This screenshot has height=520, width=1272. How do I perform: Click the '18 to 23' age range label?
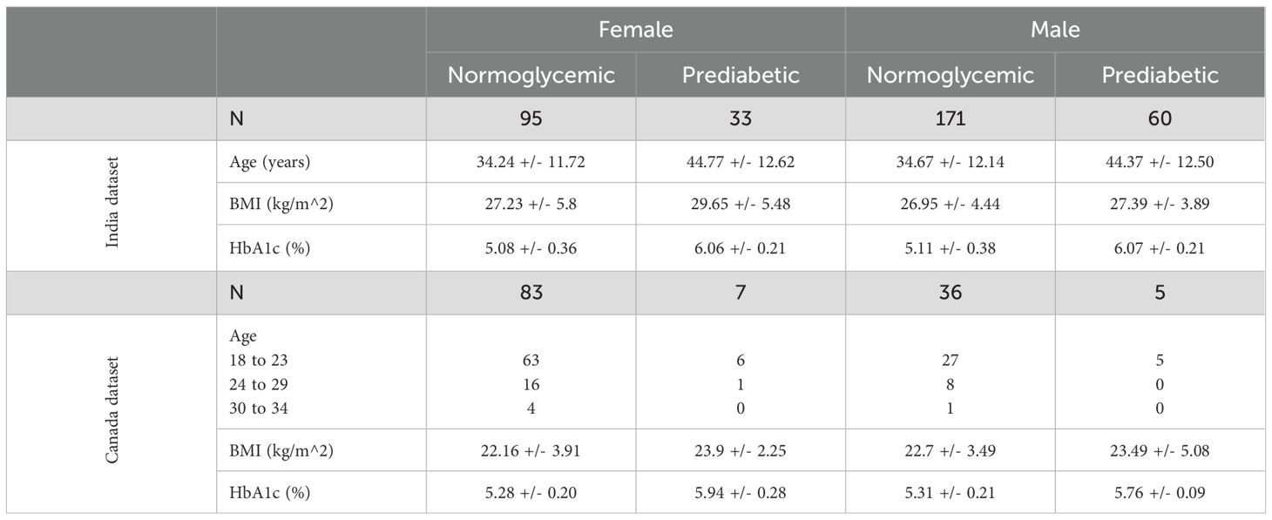click(260, 361)
